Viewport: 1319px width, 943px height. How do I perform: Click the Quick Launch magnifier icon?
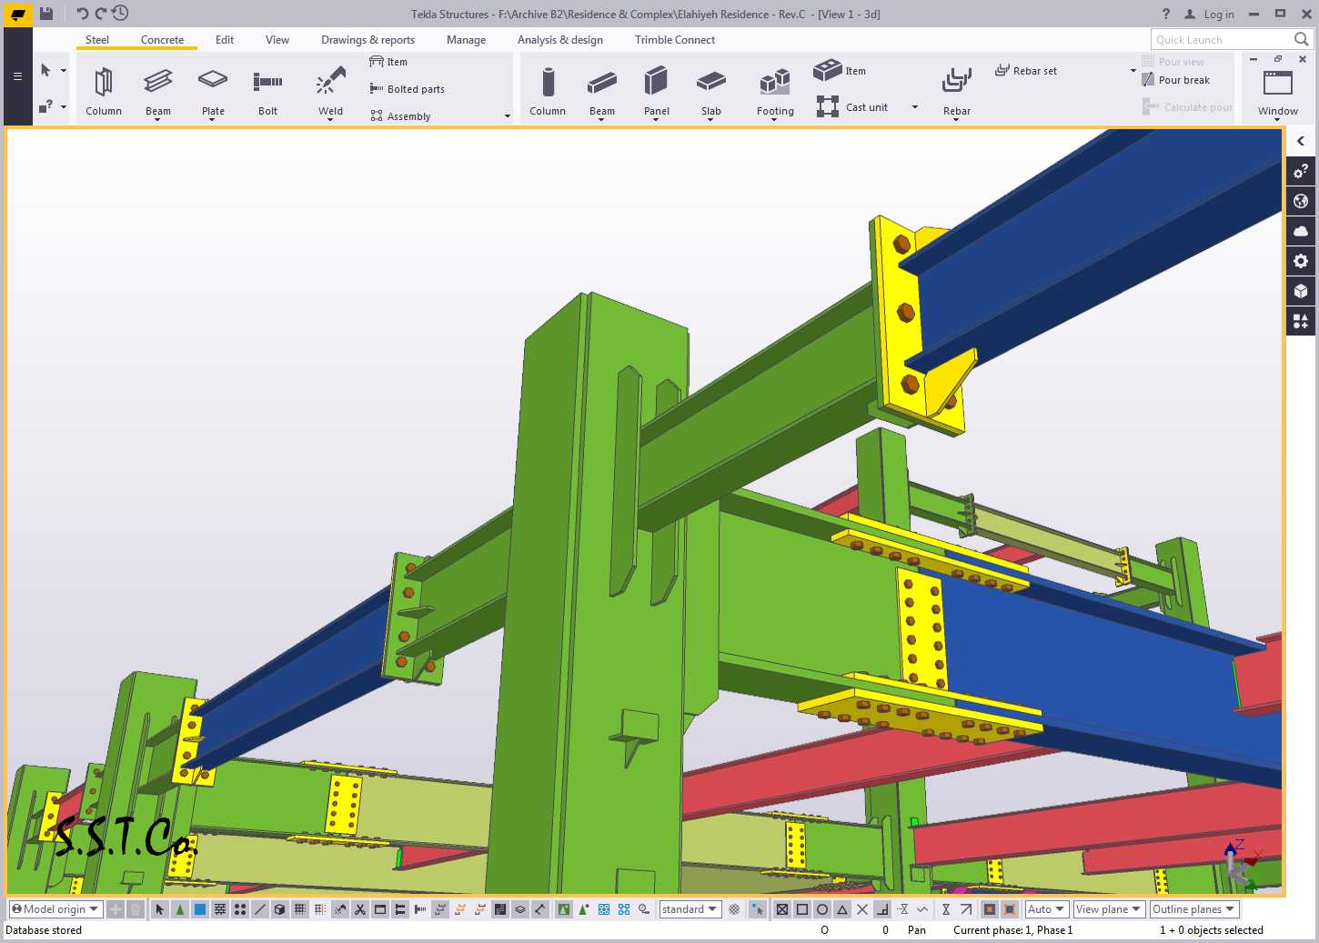pyautogui.click(x=1301, y=39)
